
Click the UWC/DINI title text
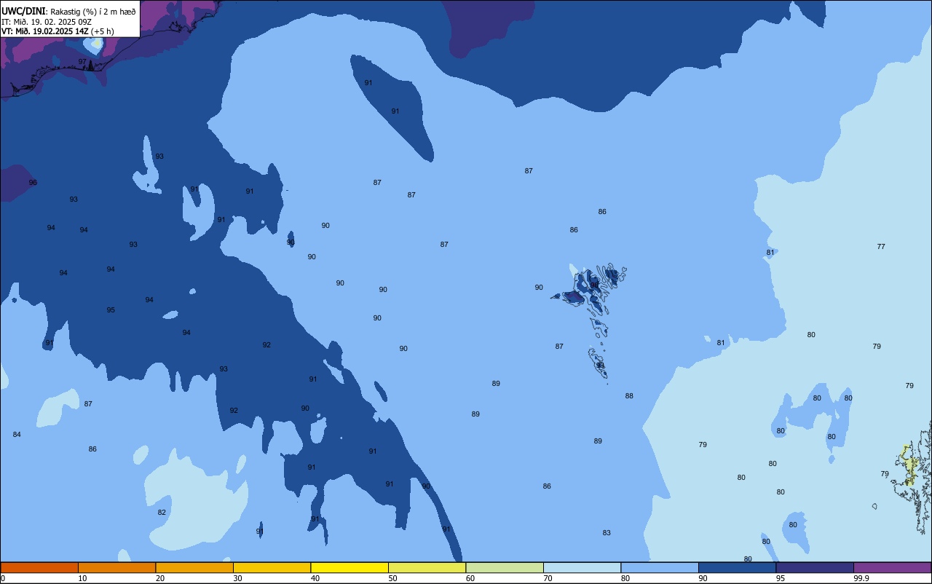23,11
